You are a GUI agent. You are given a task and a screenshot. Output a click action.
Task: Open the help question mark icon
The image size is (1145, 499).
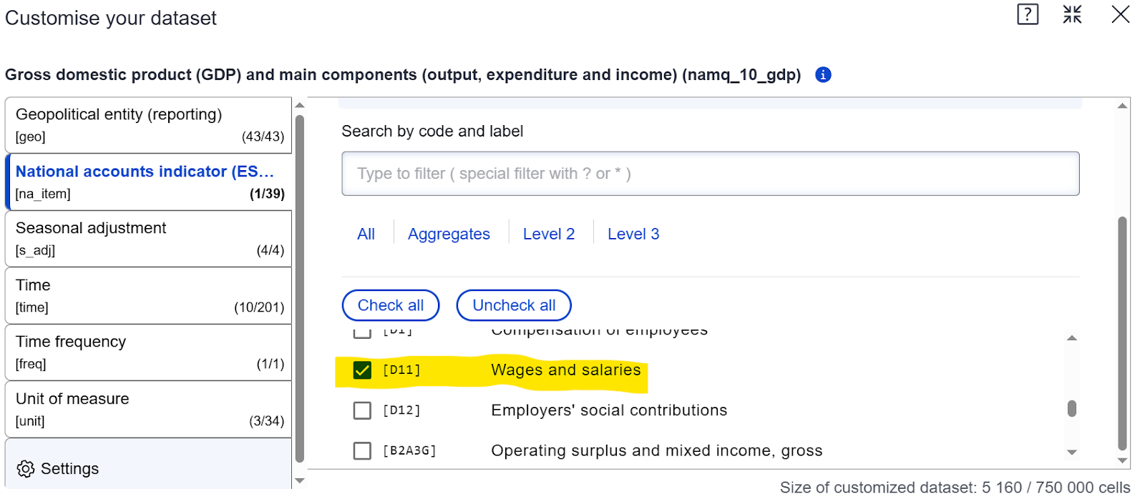(1028, 14)
